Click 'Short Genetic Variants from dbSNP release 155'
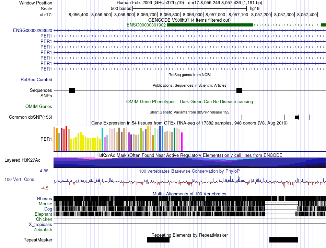Image resolution: width=326 pixels, height=248 pixels. pos(189,112)
